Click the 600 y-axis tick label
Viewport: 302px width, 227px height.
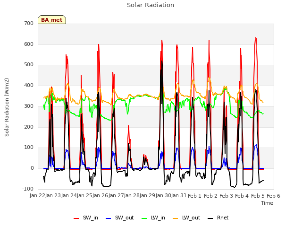29,44
